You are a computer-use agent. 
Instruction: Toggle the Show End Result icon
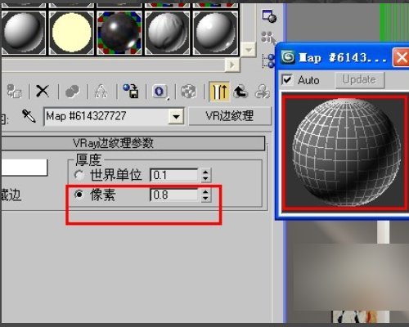point(219,91)
